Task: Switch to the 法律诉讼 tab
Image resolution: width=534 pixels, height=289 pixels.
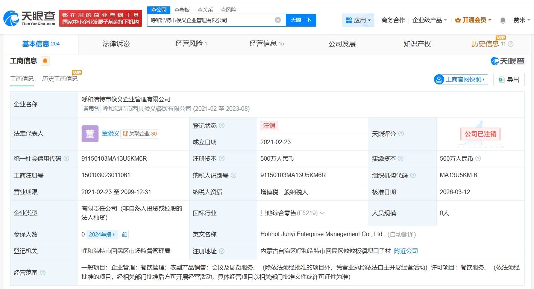Action: click(116, 44)
